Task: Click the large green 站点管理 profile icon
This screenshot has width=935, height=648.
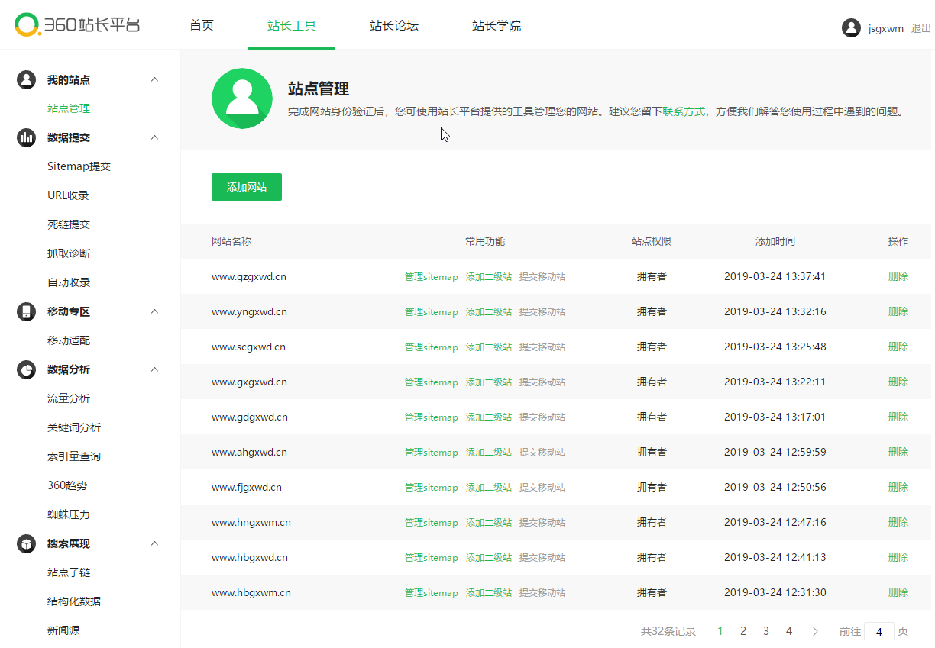Action: [242, 99]
